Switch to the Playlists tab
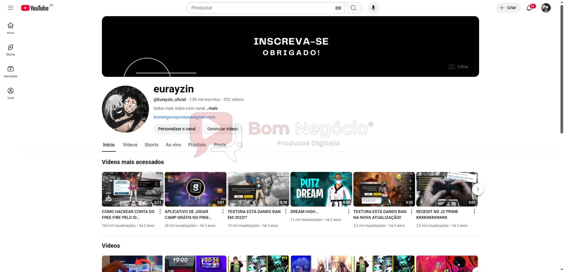The width and height of the screenshot is (564, 272). [x=197, y=145]
